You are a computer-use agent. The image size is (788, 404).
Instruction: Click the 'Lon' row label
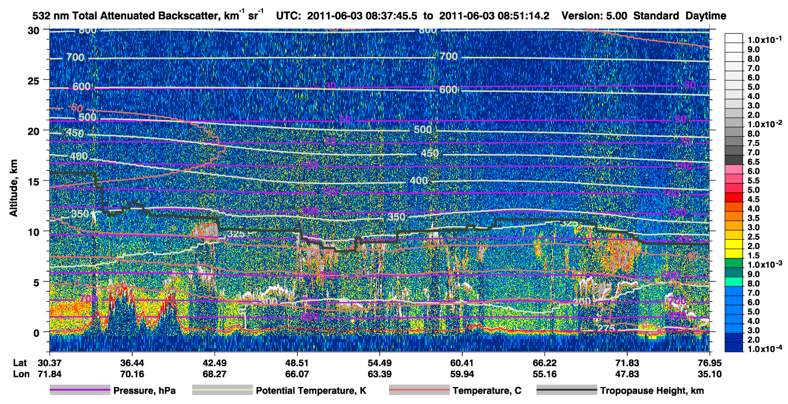coord(20,373)
